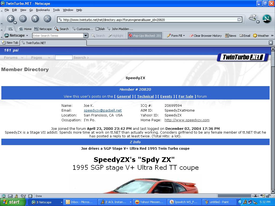
Task: Open Home from the personal toolbar
Action: tap(25, 29)
